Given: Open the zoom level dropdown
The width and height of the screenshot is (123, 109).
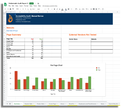Looking at the screenshot, I should (x=18, y=9).
